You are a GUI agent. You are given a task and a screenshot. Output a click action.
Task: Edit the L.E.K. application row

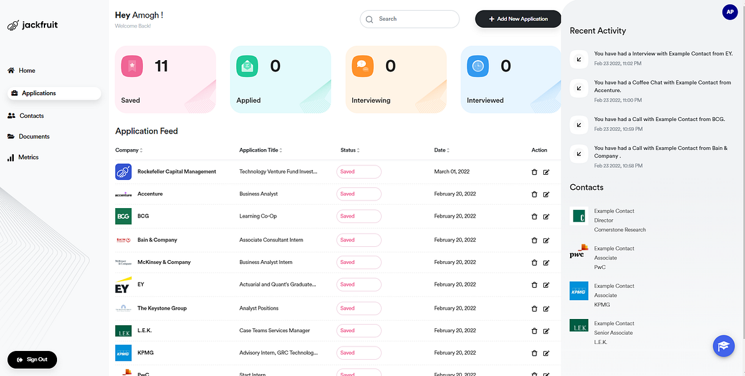click(x=546, y=331)
